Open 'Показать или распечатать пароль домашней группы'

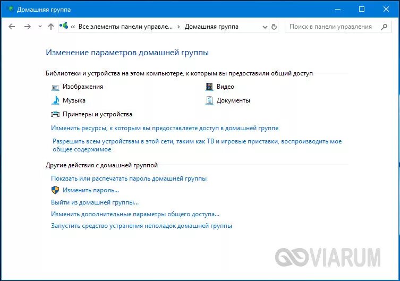pos(129,178)
